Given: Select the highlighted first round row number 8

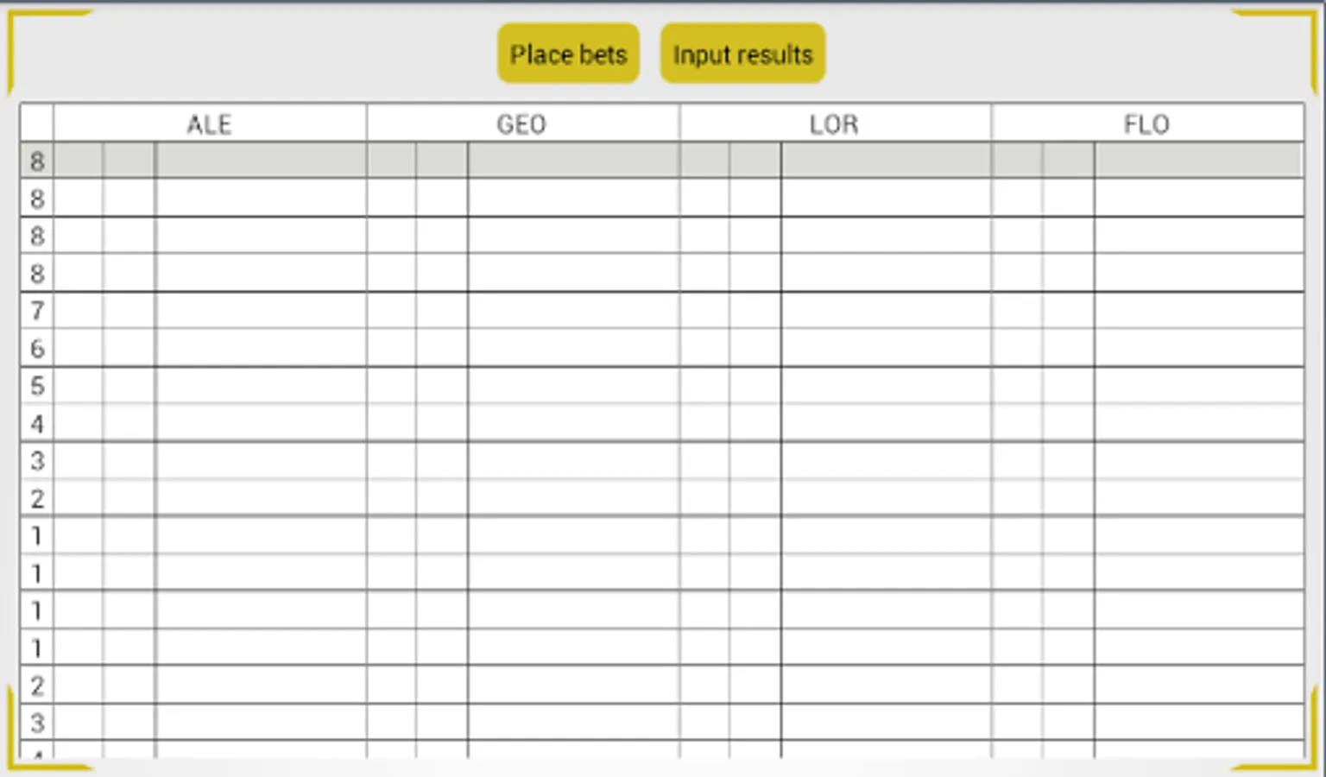Looking at the screenshot, I should [37, 161].
